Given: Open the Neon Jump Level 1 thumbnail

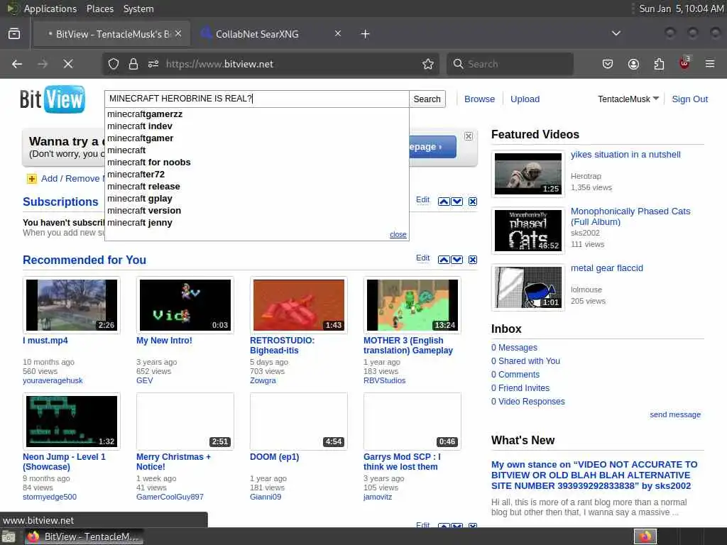Looking at the screenshot, I should tap(72, 422).
